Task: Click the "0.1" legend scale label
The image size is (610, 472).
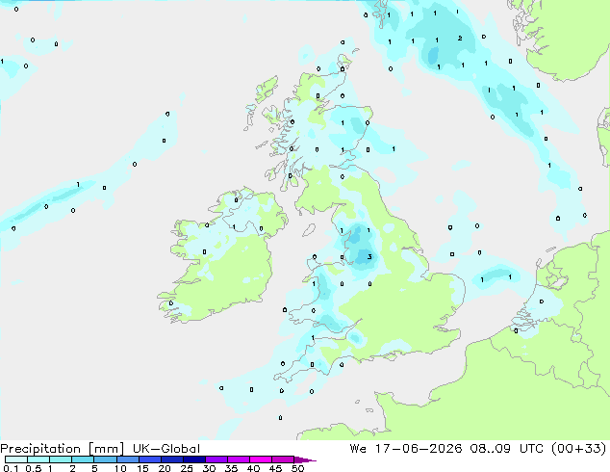Action: coord(11,468)
